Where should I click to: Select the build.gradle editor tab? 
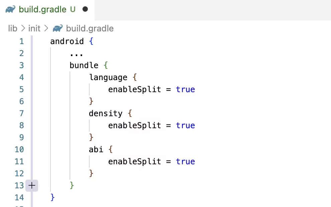pyautogui.click(x=47, y=9)
